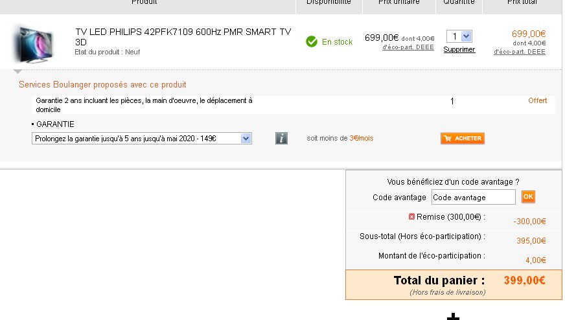
Task: Click the orange OK button
Action: point(528,197)
